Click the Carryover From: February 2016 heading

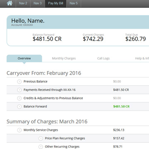click(x=44, y=73)
